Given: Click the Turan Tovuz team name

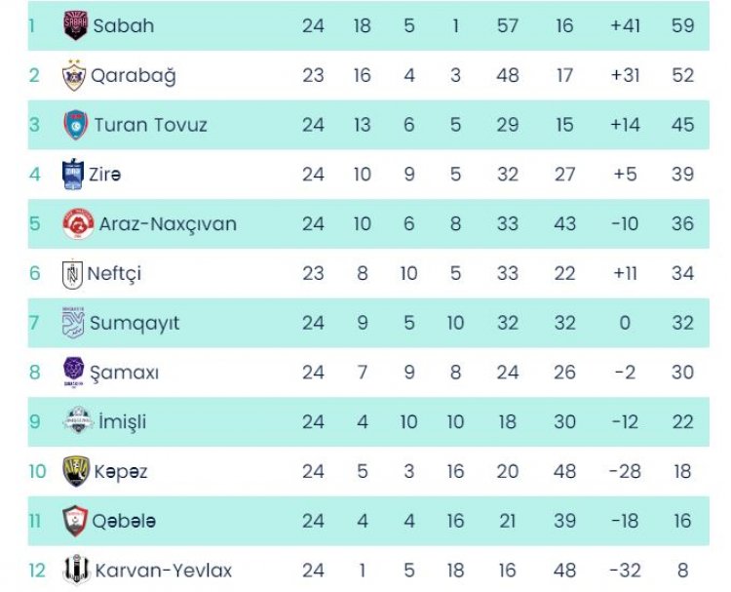Looking at the screenshot, I should pyautogui.click(x=150, y=125).
